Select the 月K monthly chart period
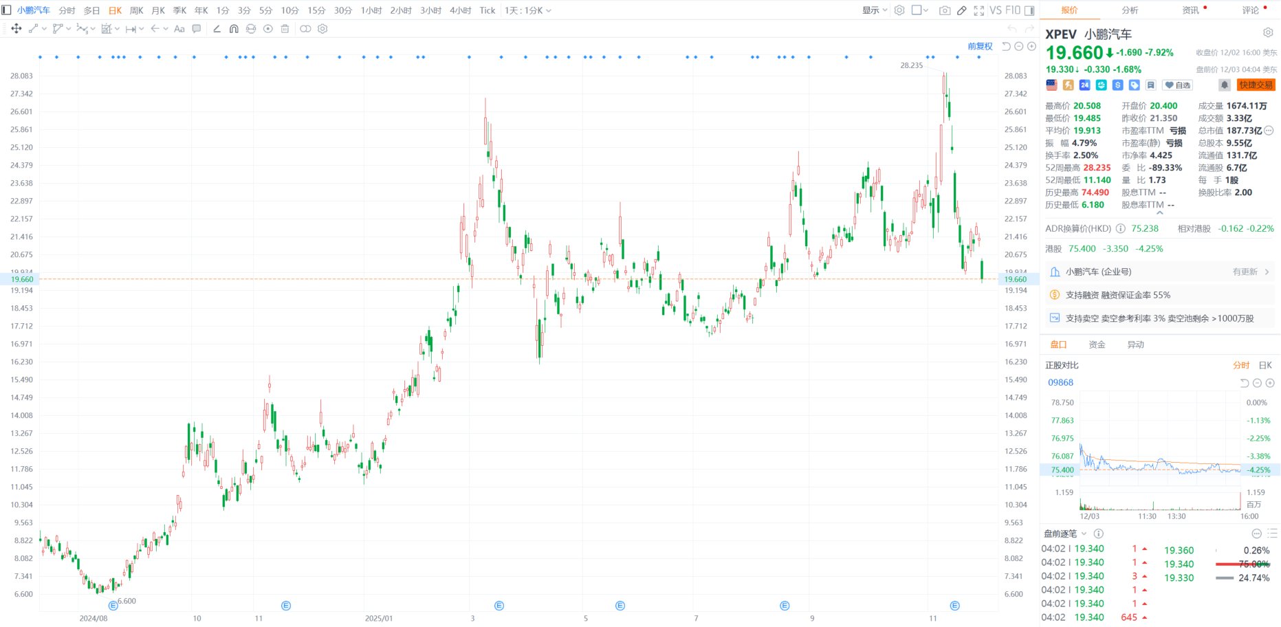Viewport: 1281px width, 627px height. point(158,10)
